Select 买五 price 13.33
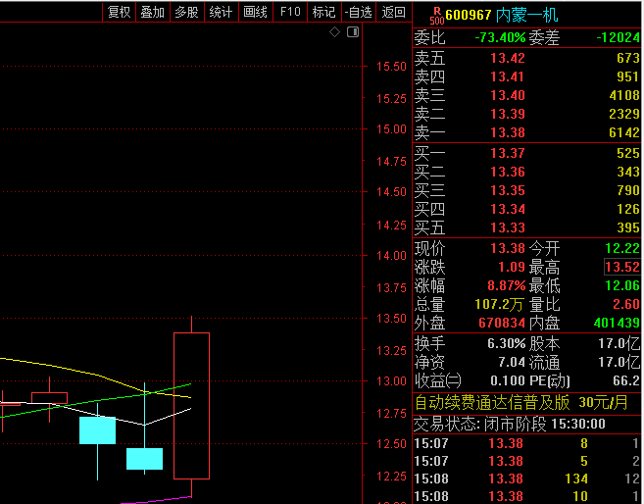 click(x=508, y=227)
